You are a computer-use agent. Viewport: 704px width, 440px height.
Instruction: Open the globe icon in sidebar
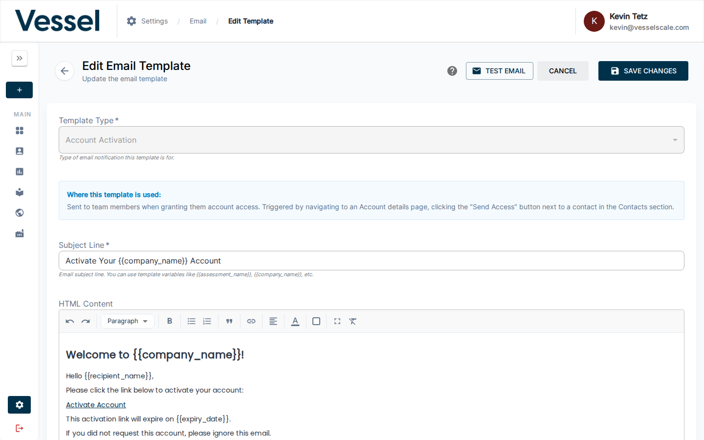click(20, 213)
